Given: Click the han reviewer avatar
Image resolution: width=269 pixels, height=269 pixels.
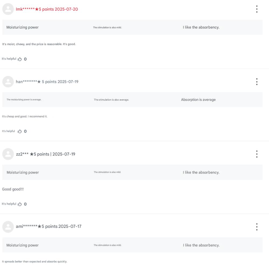Looking at the screenshot, I should (8, 82).
